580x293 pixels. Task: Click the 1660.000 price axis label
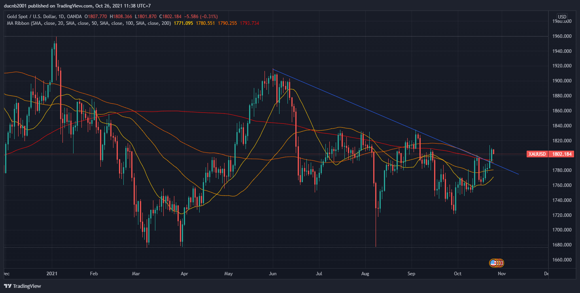561,260
